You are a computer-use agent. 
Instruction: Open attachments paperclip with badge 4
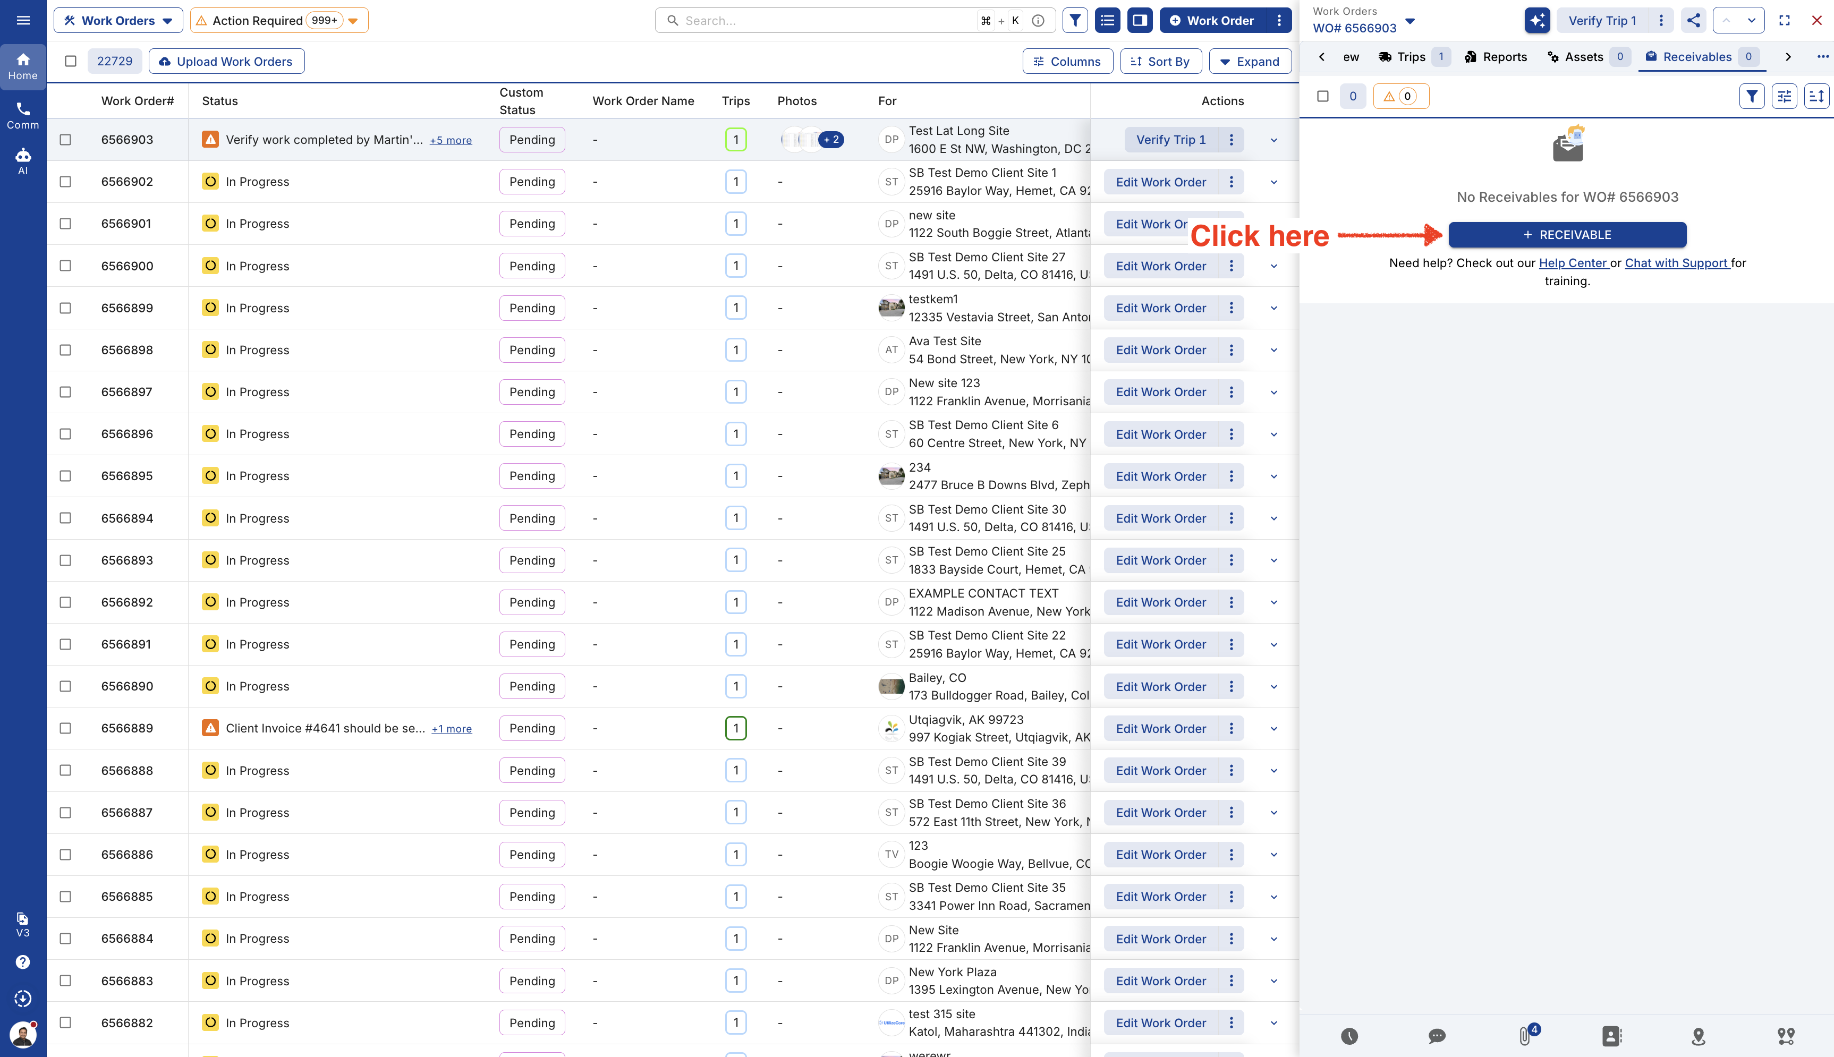click(x=1525, y=1035)
